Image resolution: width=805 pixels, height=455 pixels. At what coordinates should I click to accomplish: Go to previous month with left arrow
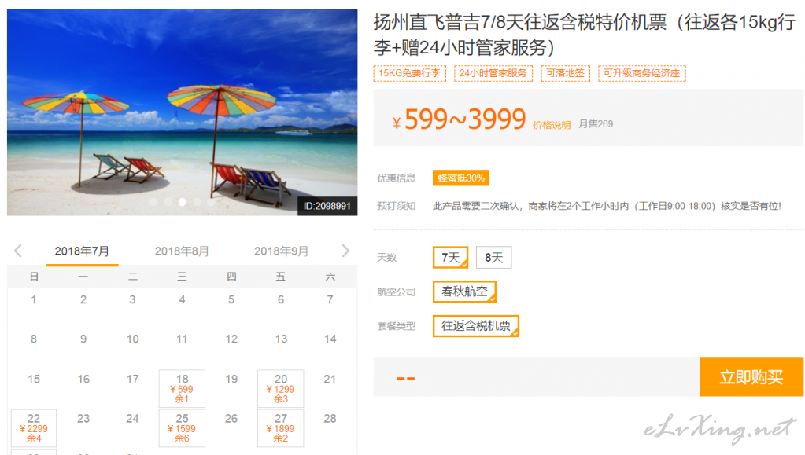point(18,251)
